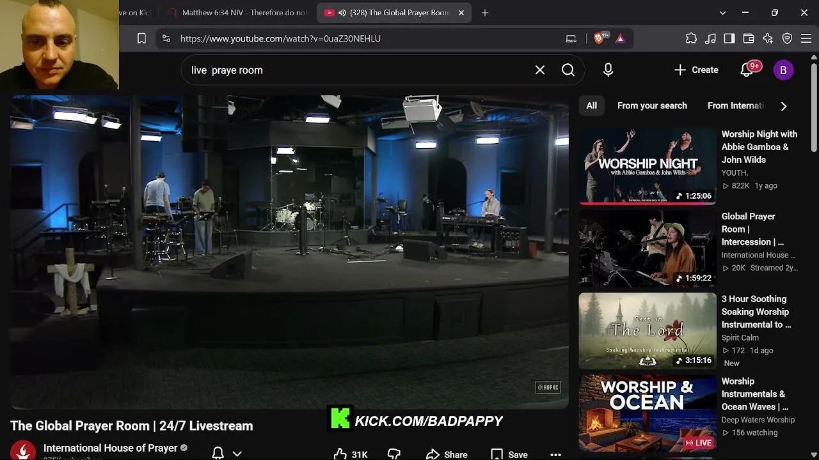Open the Brave Shields lion icon

coord(600,38)
